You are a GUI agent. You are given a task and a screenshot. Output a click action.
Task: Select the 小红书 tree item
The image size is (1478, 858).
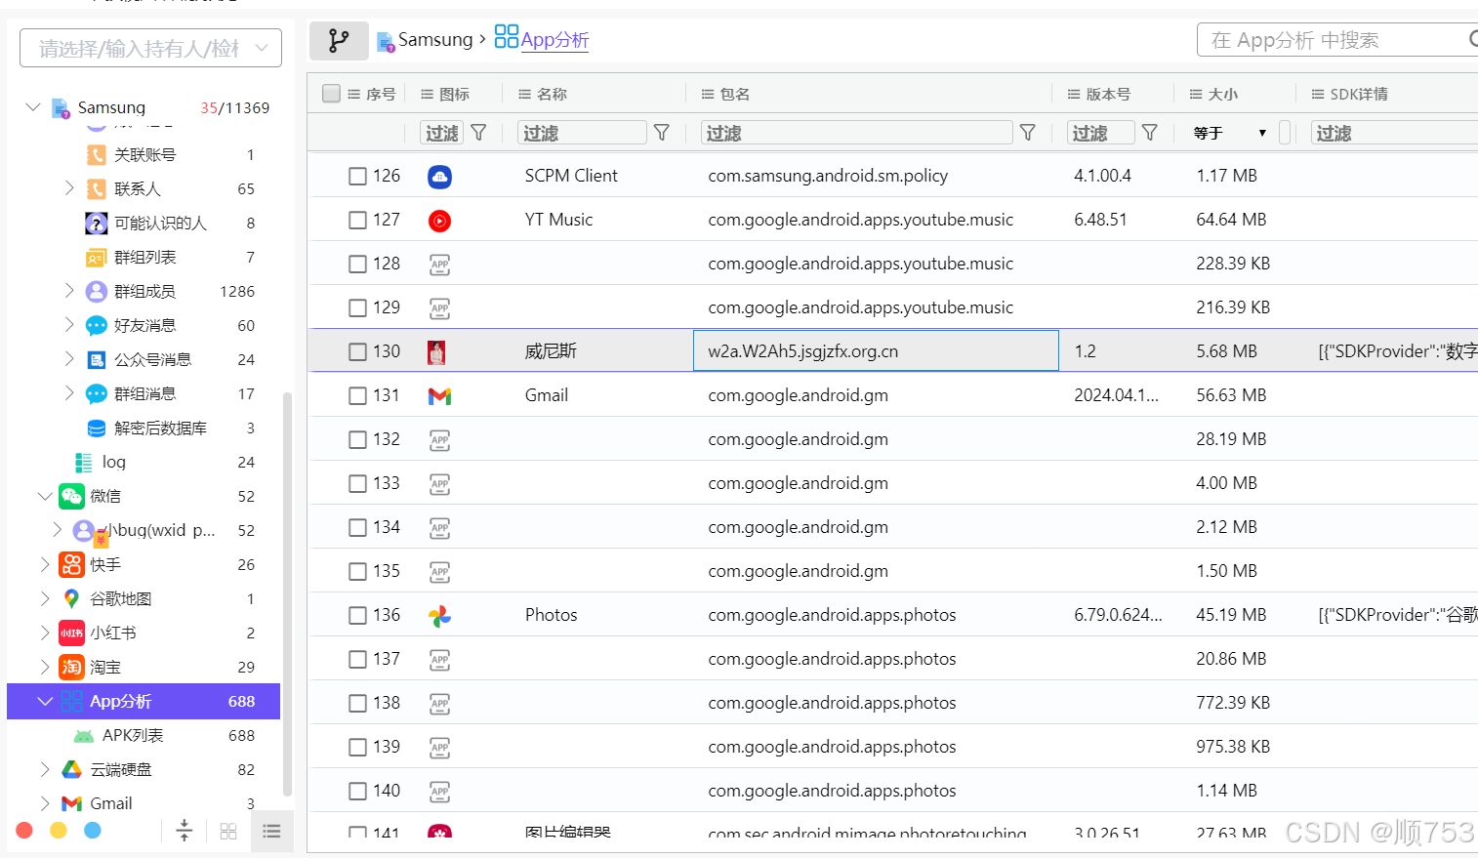pyautogui.click(x=112, y=633)
